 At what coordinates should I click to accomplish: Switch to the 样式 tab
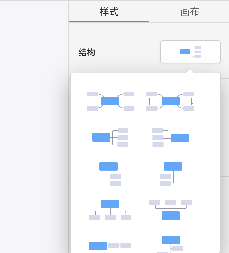109,12
